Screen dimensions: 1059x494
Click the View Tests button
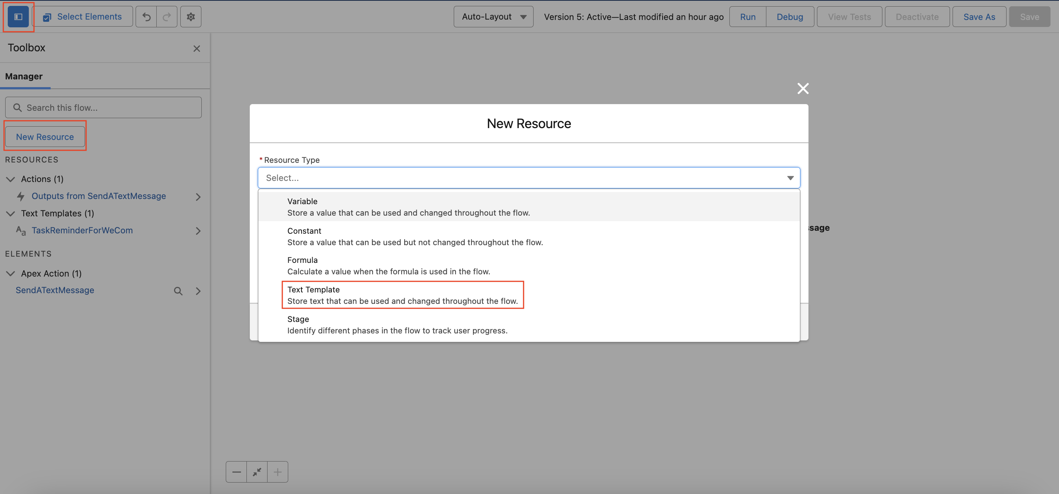[x=849, y=17]
